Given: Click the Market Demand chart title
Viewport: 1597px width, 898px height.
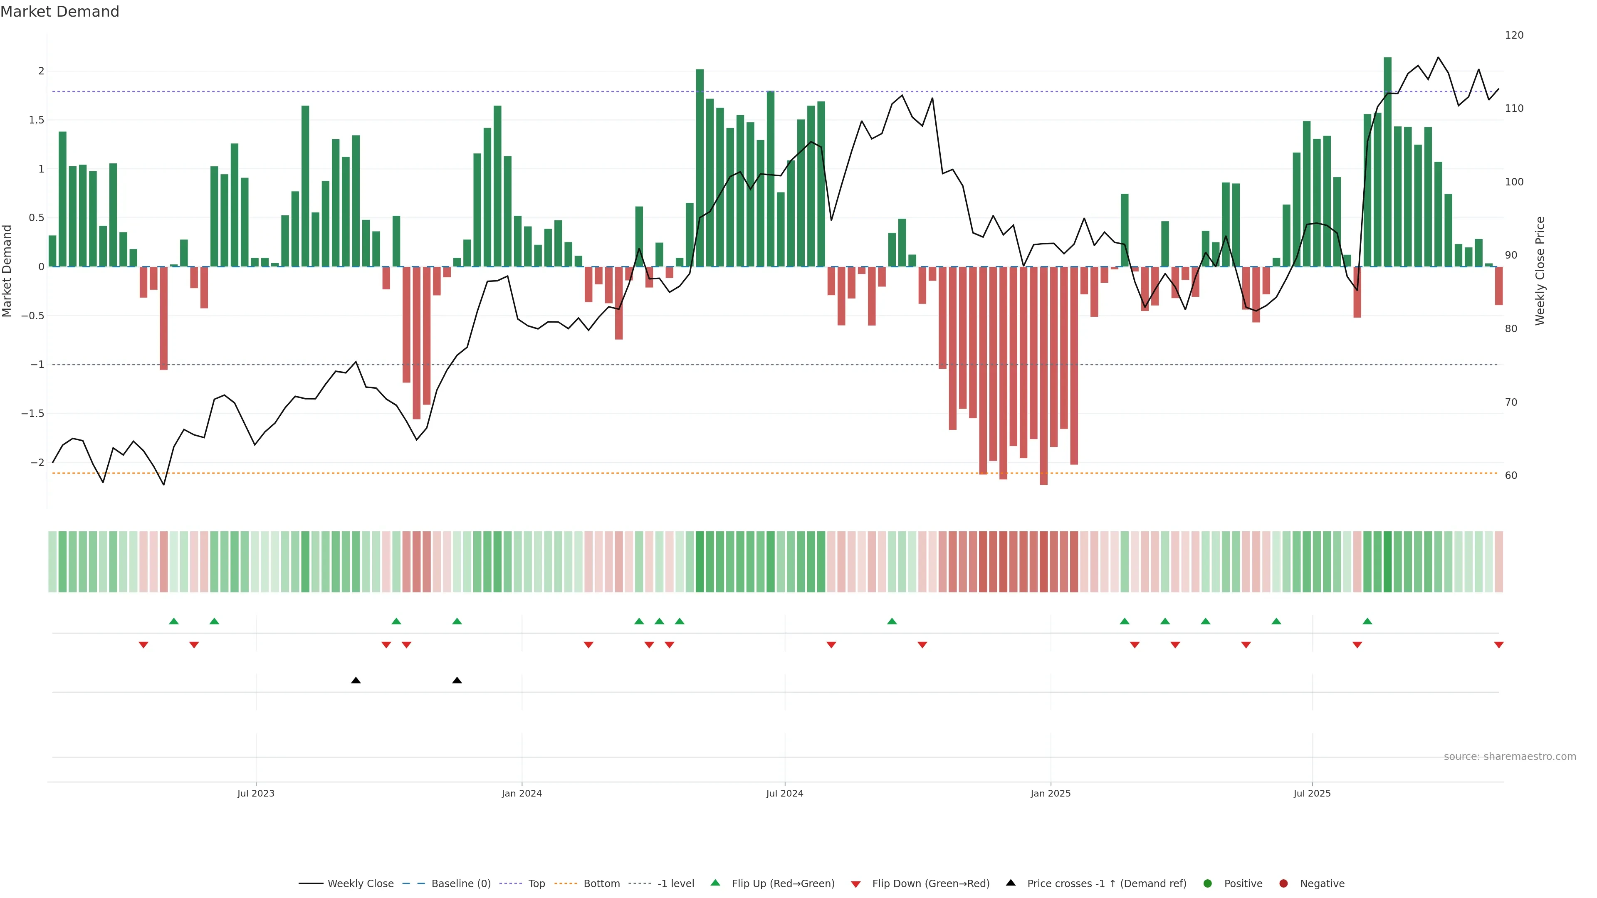Looking at the screenshot, I should [59, 12].
